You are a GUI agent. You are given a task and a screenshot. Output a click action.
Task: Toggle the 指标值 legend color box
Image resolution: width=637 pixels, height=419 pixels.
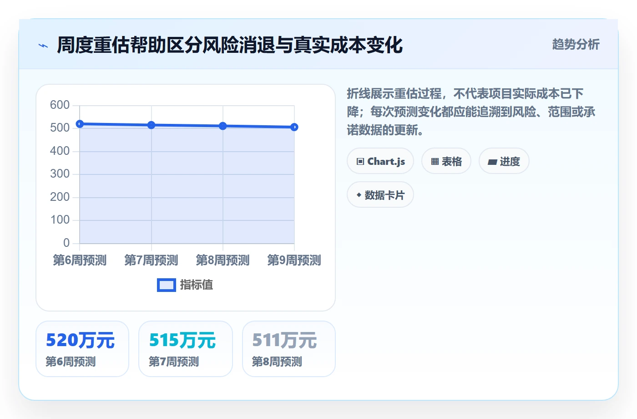pos(167,285)
